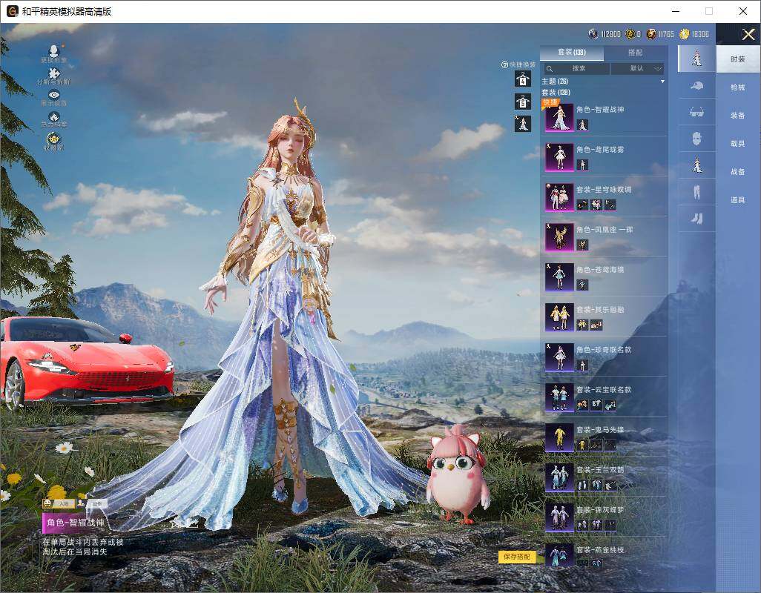Screen dimensions: 761x593
Task: Select the dress character category icon below mask
Action: point(696,165)
